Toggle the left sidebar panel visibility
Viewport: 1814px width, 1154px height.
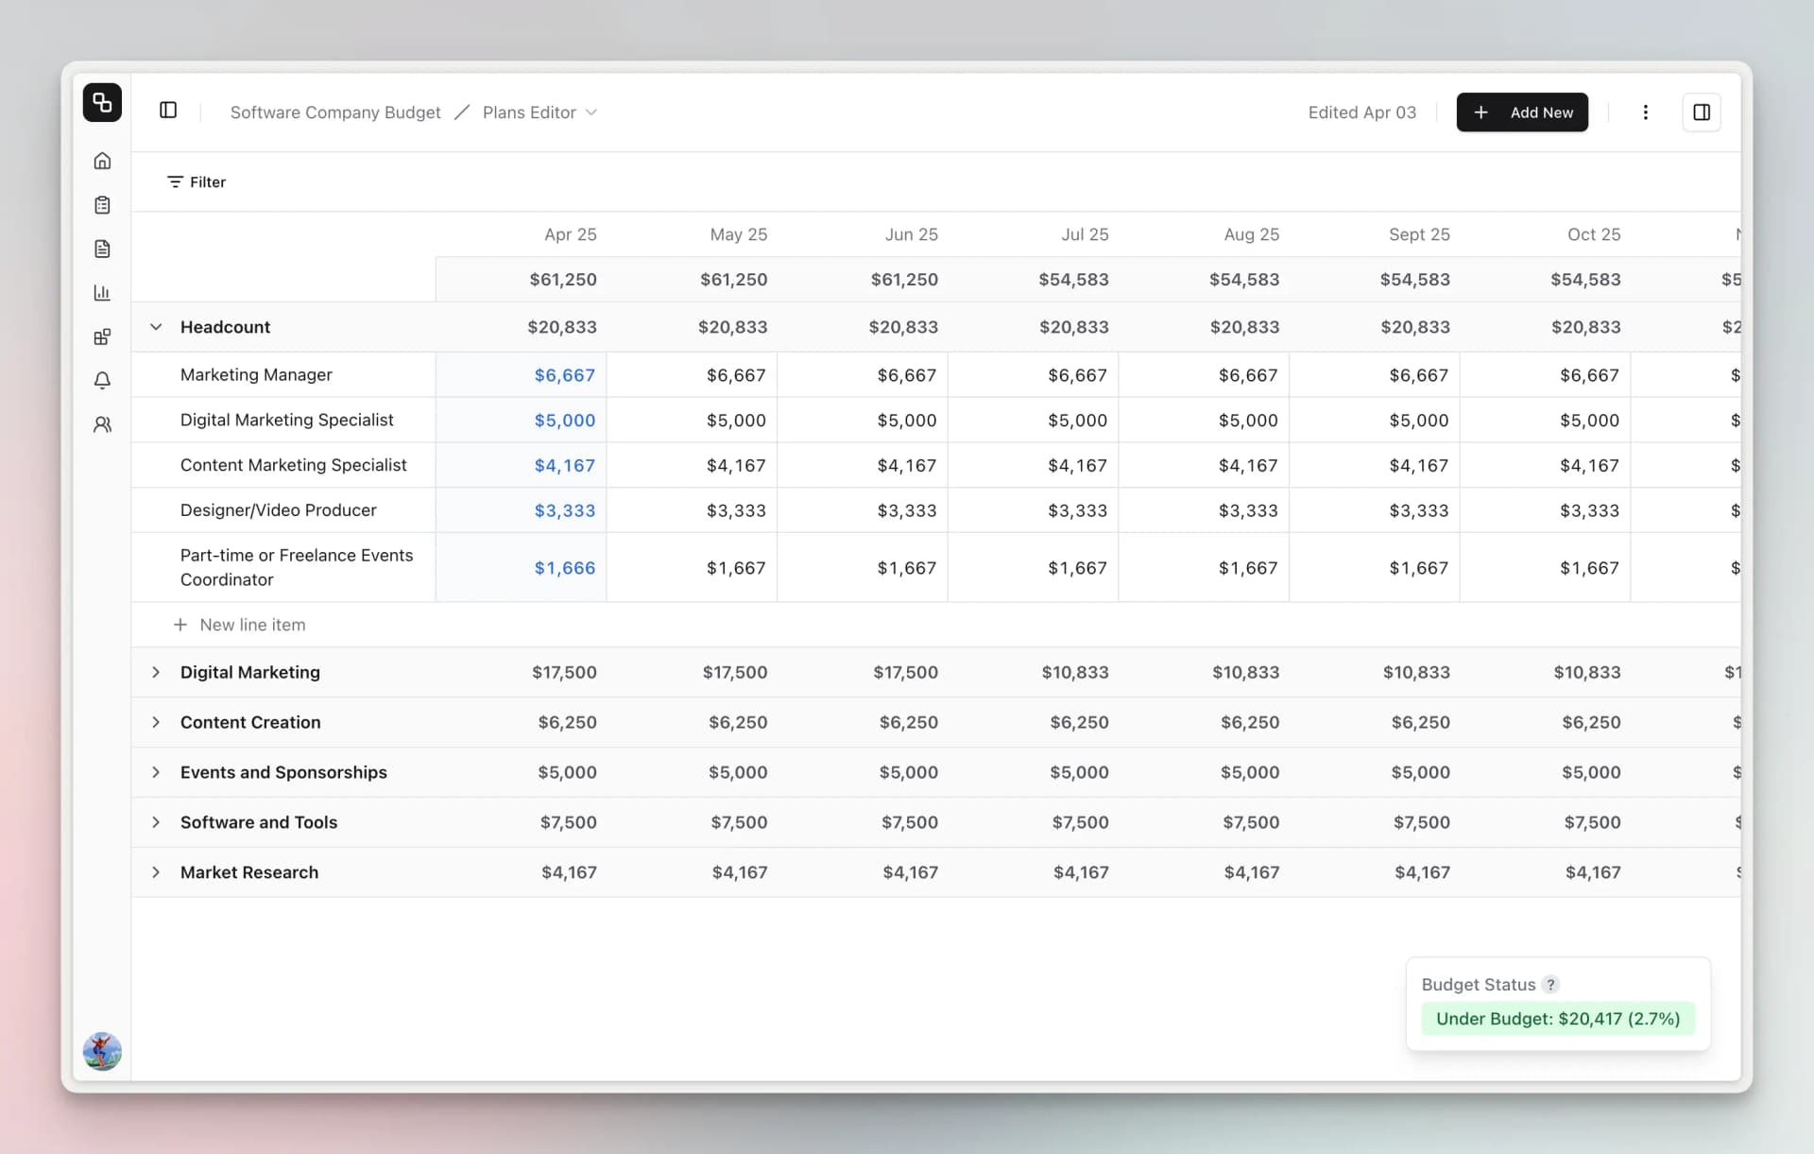tap(169, 111)
